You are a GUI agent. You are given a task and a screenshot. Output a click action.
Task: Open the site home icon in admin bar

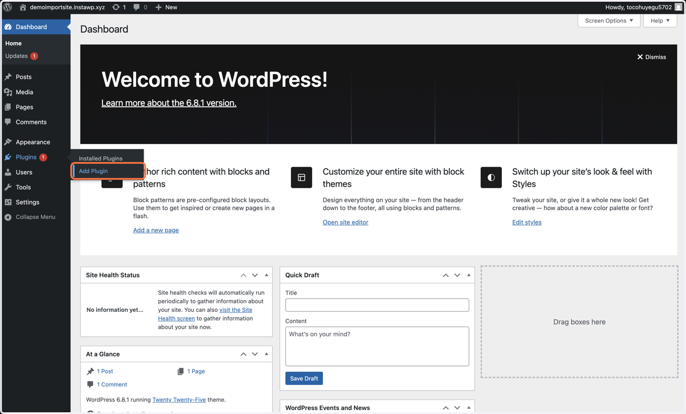coord(23,7)
